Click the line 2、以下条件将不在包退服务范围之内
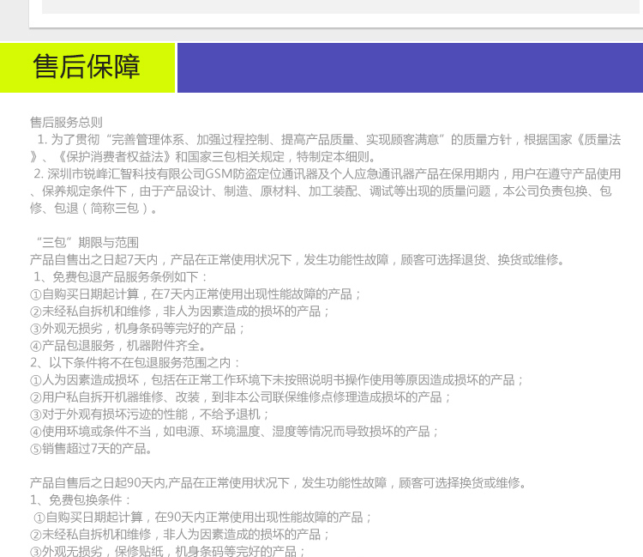This screenshot has height=557, width=643. [x=136, y=362]
